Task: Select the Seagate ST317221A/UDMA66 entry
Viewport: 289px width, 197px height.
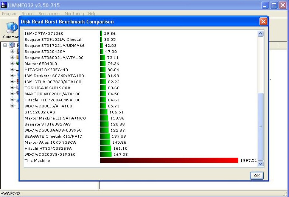Action: [x=54, y=45]
